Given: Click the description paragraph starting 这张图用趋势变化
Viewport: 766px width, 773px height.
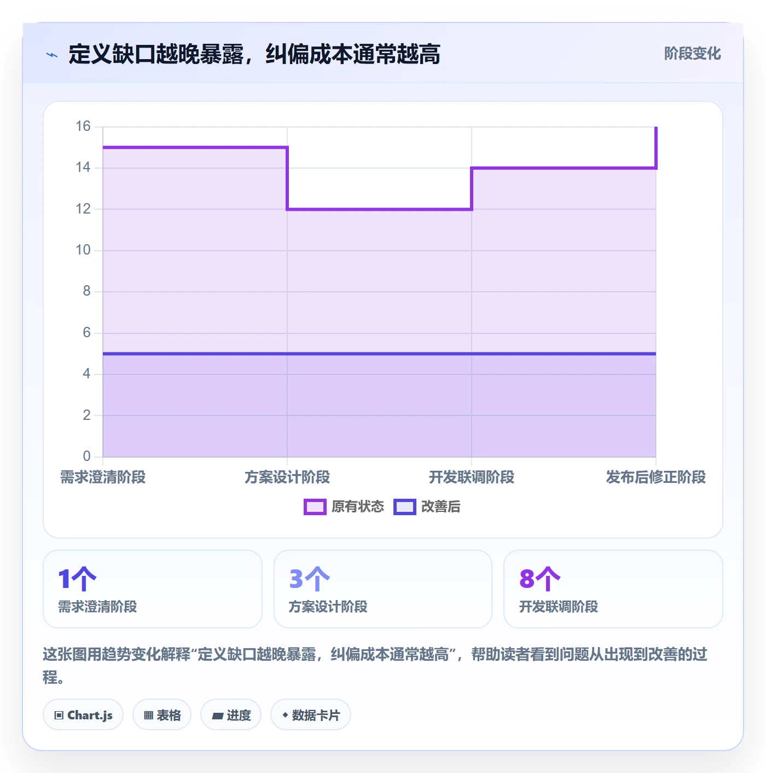Looking at the screenshot, I should point(375,665).
